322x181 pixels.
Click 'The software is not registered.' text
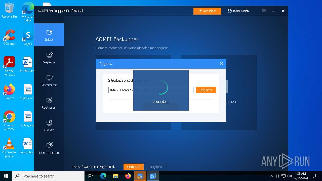pyautogui.click(x=93, y=167)
